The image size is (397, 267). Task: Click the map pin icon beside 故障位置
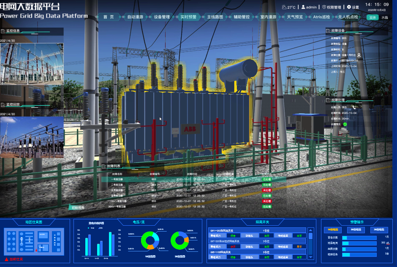[x=359, y=55]
